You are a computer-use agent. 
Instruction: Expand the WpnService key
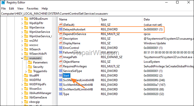pos(22,27)
